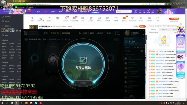Open Windows notification center icon

point(184,103)
